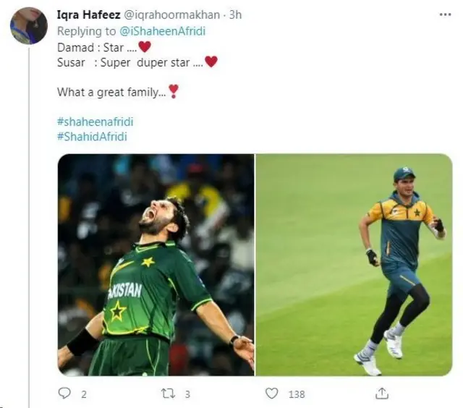Click the 3h timestamp link
Screen dimensions: 463x408
[235, 14]
